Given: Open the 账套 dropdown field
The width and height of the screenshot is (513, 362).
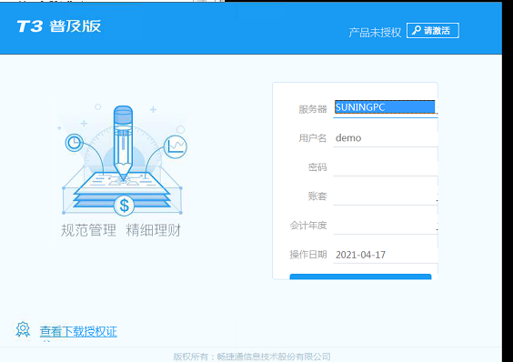Looking at the screenshot, I should click(385, 196).
